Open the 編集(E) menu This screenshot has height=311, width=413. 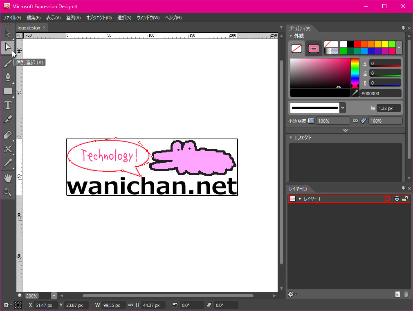(34, 18)
